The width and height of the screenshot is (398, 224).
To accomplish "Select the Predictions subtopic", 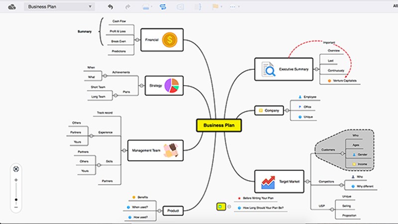I will tap(118, 51).
